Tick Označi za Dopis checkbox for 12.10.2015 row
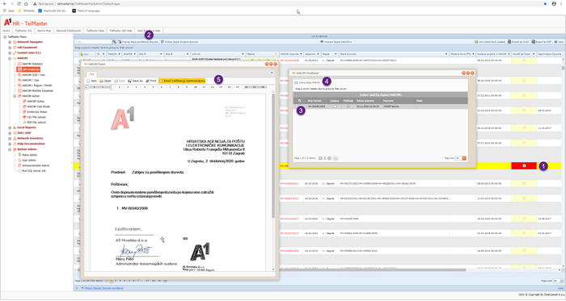The image size is (566, 301). pyautogui.click(x=524, y=111)
